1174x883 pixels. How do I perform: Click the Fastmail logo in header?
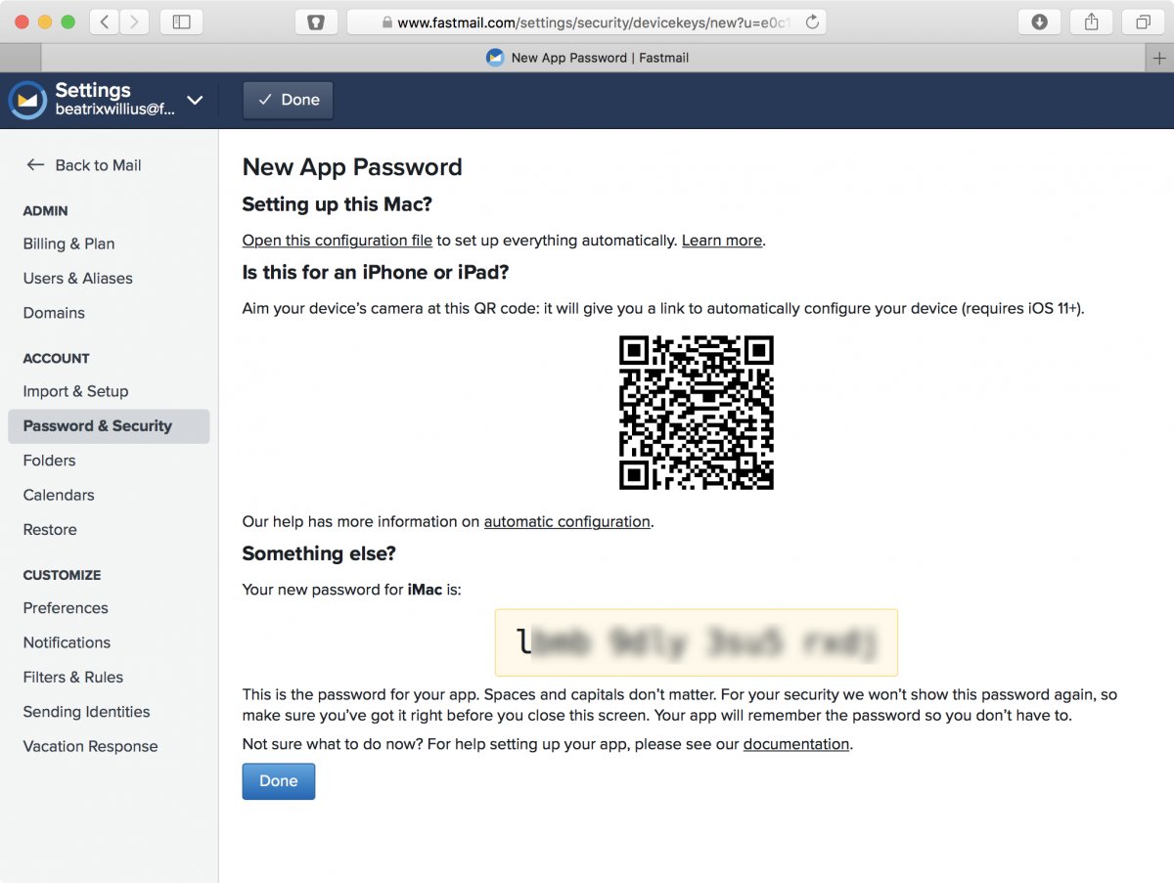(x=27, y=100)
